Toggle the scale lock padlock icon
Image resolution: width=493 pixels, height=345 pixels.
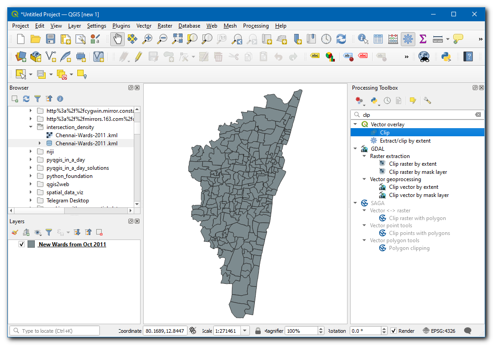coord(258,331)
